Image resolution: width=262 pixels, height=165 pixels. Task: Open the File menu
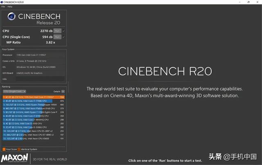(3, 7)
